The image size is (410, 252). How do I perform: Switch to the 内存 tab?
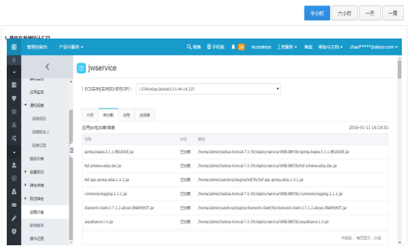(x=90, y=115)
